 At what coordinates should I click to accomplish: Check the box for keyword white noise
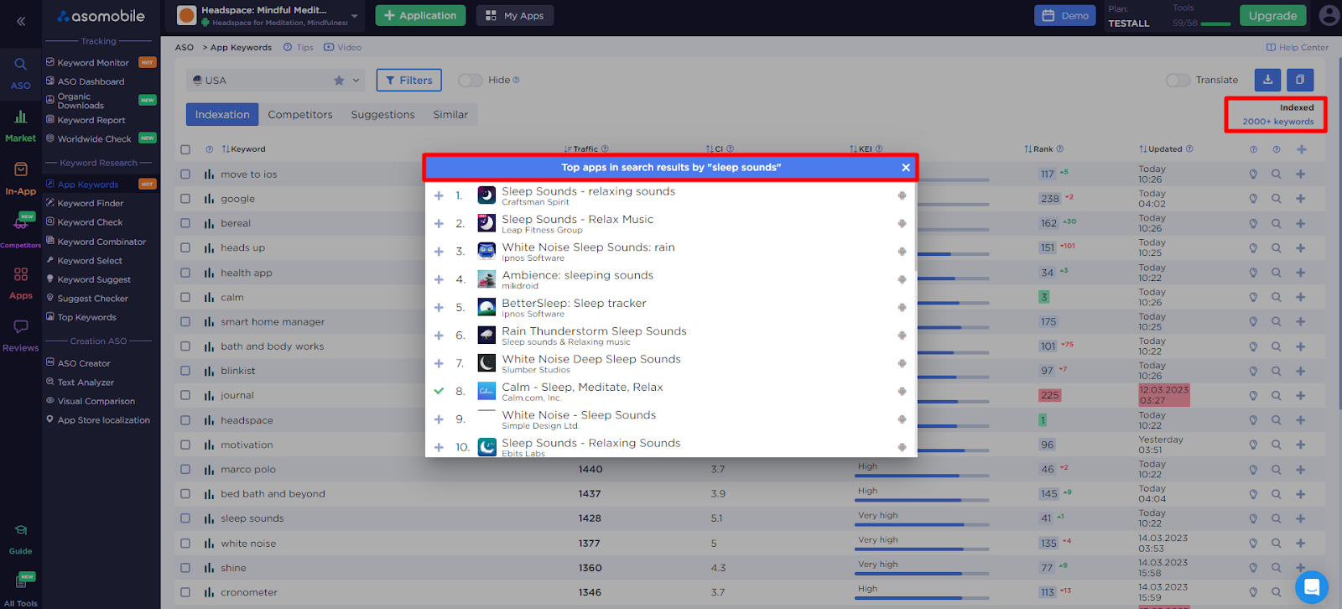click(x=185, y=543)
